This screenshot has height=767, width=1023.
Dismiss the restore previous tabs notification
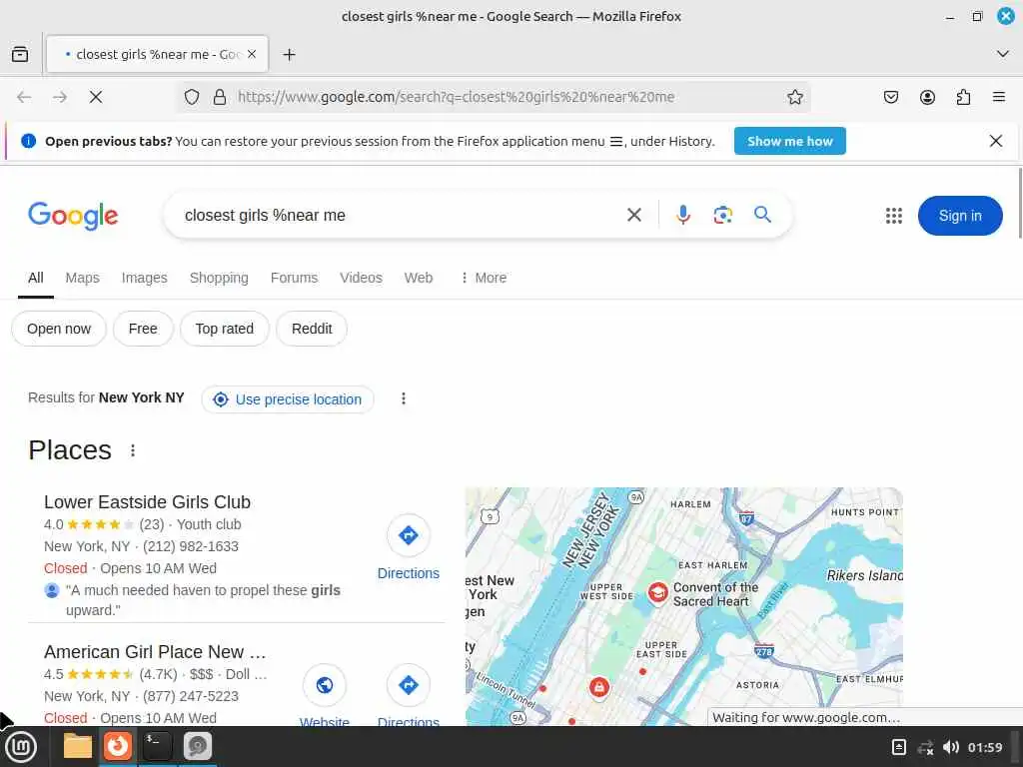996,141
